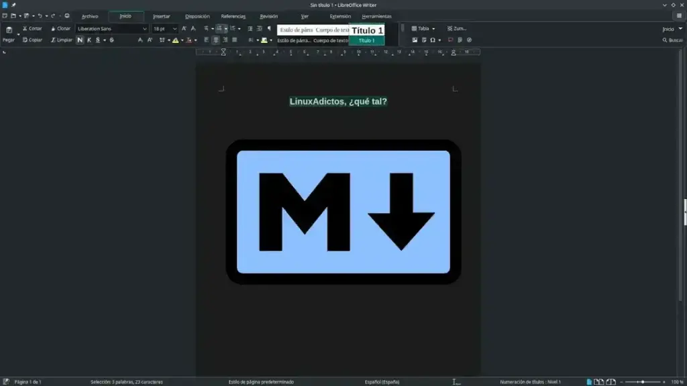687x386 pixels.
Task: Toggle formatting marks pilcrow icon
Action: pos(269,28)
